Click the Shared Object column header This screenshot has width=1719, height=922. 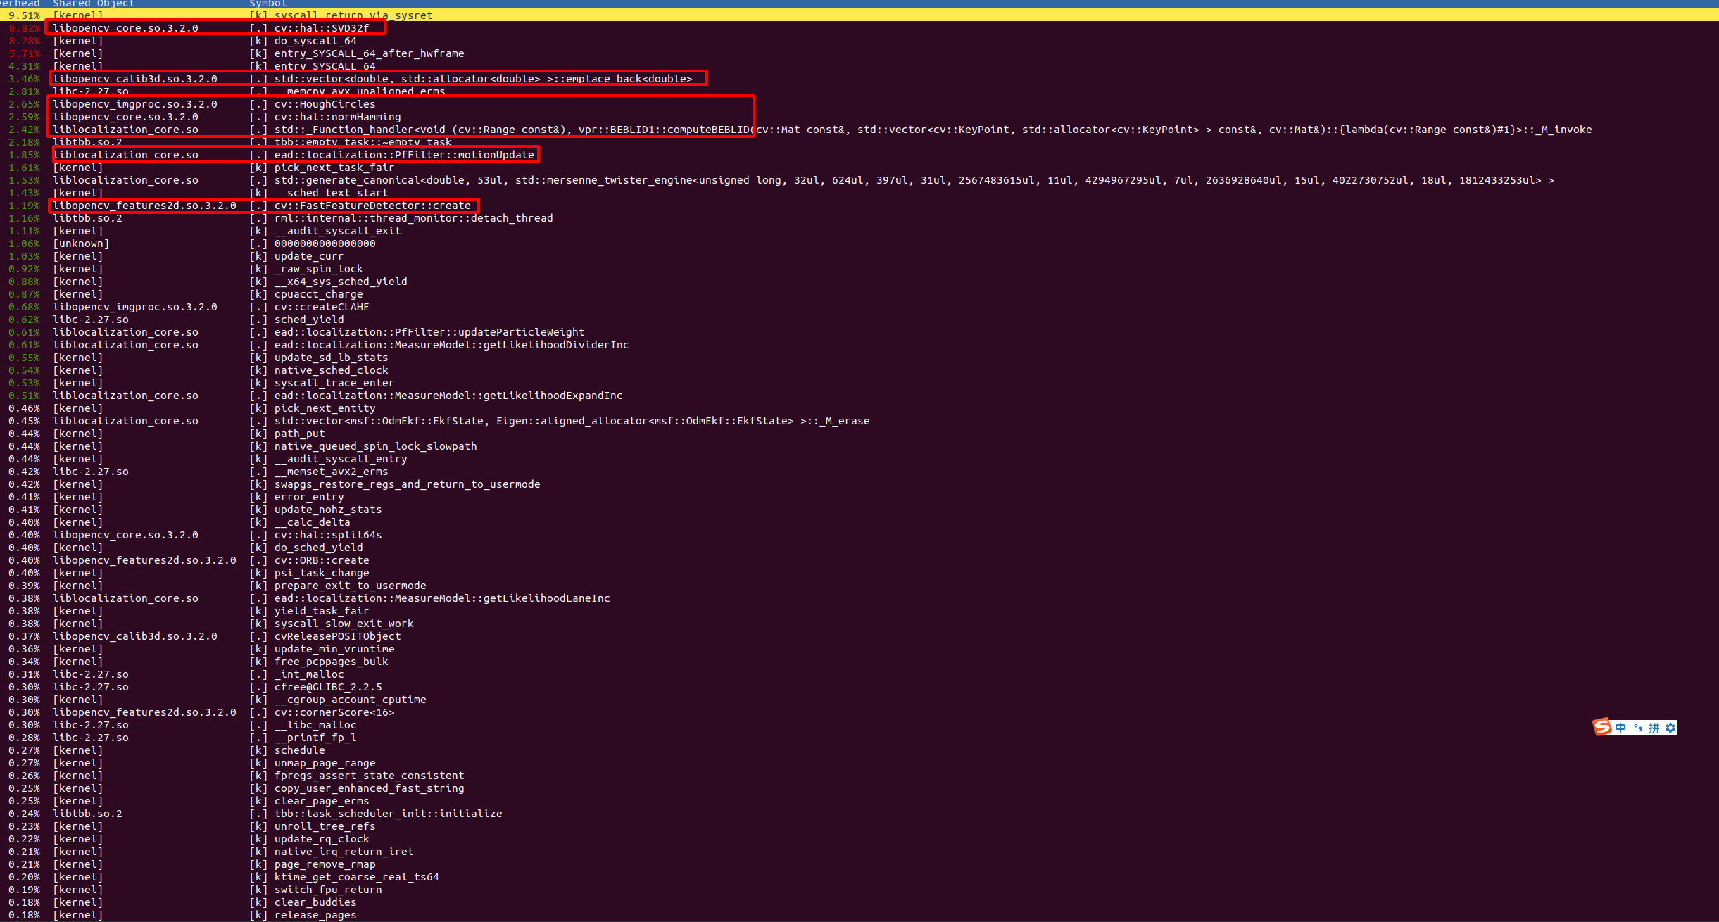tap(93, 4)
